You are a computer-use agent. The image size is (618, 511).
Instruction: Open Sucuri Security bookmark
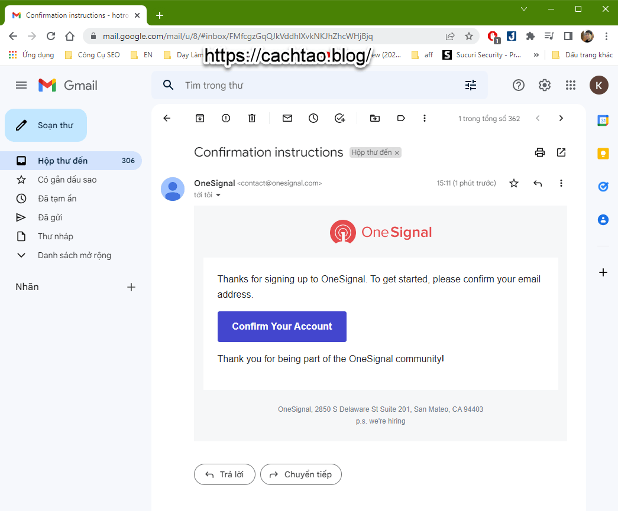[x=482, y=55]
